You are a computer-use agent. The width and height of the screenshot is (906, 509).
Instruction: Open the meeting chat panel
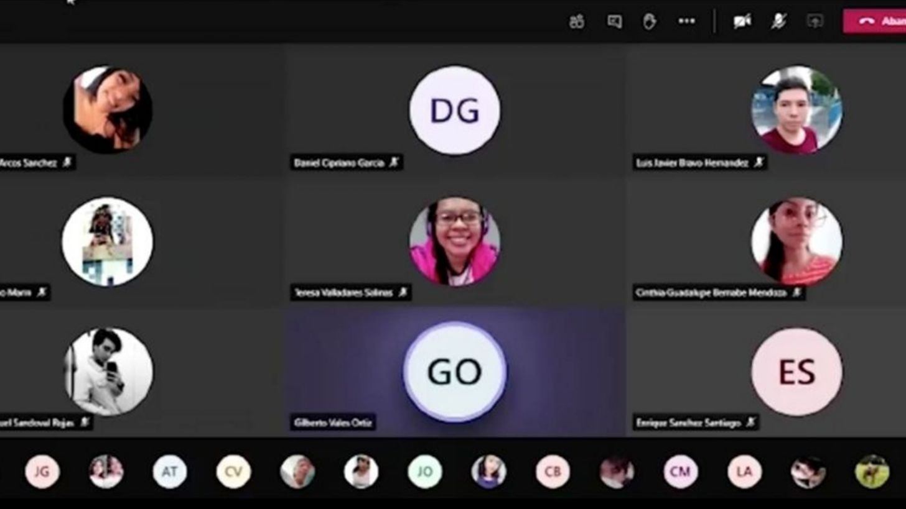click(614, 22)
